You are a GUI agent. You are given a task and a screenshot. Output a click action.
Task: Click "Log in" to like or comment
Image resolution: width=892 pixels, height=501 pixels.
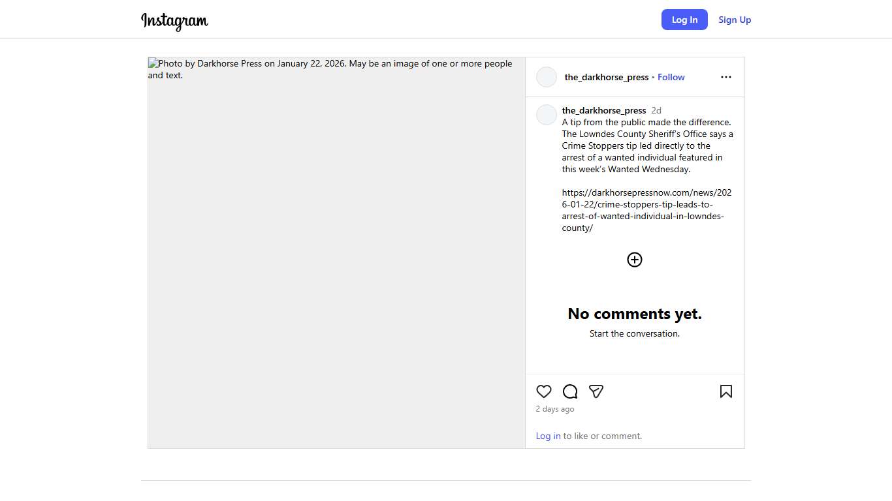[x=548, y=436]
